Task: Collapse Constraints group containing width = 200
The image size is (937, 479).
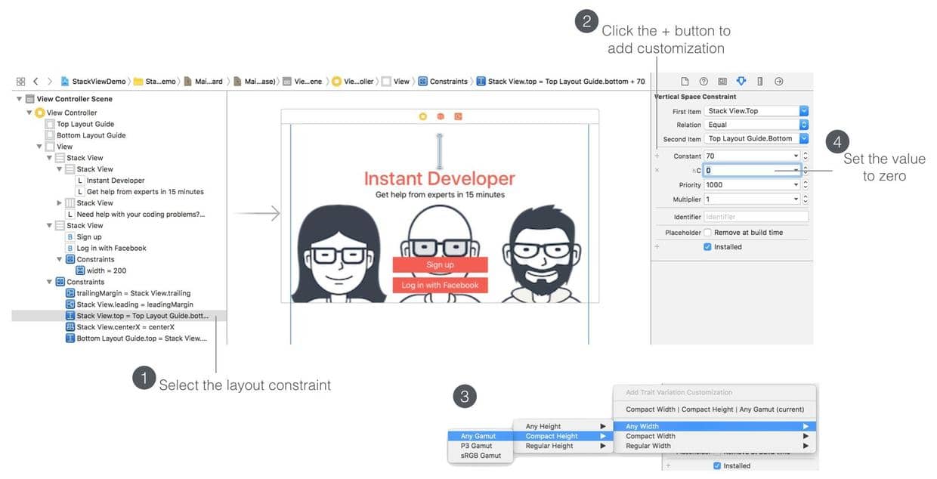Action: click(60, 259)
